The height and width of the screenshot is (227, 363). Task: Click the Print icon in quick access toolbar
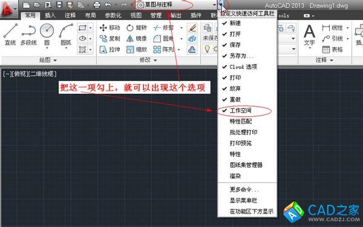[97, 5]
